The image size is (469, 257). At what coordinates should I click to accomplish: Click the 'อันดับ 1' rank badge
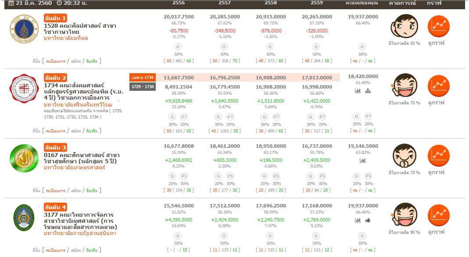pyautogui.click(x=55, y=18)
